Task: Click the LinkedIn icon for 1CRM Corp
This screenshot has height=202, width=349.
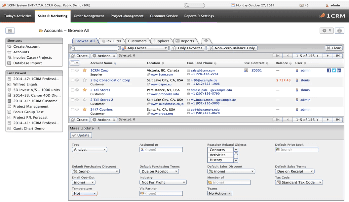Action: [x=339, y=71]
